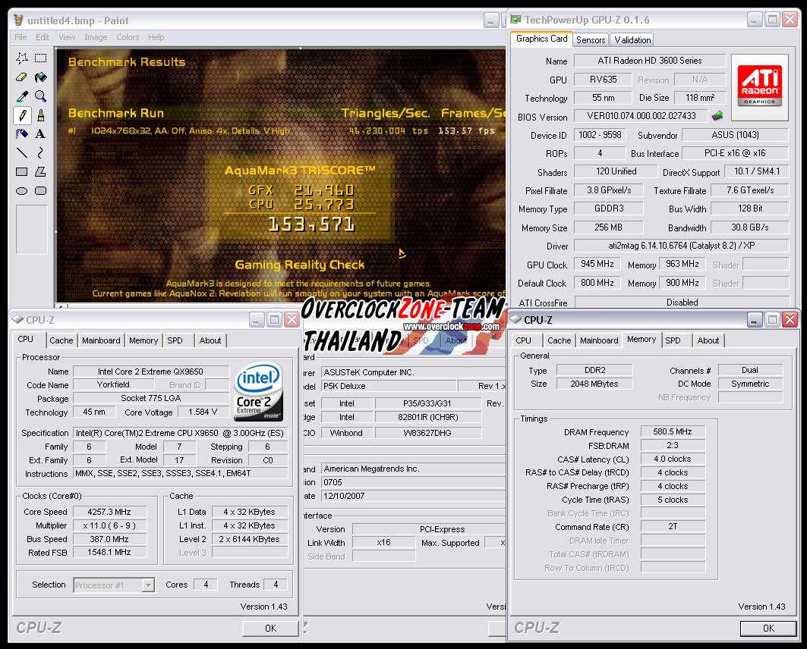Image resolution: width=807 pixels, height=649 pixels.
Task: Switch to the Validation tab in GPU-Z
Action: [x=632, y=40]
